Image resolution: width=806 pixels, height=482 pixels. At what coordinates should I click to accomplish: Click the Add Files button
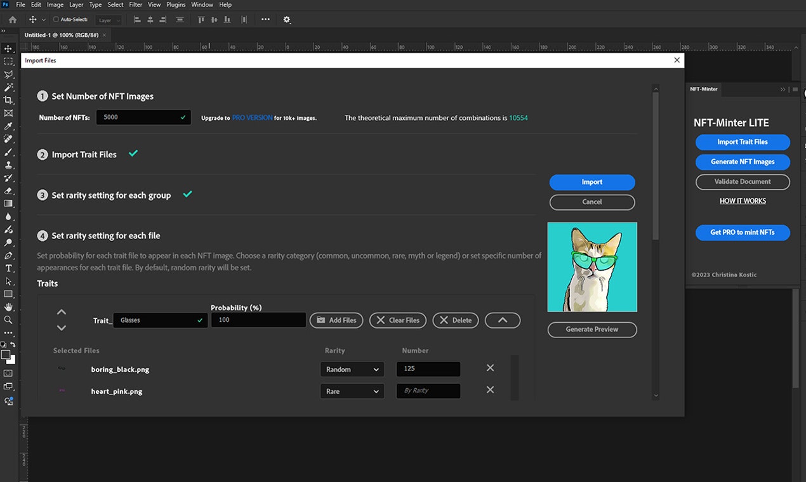click(336, 320)
